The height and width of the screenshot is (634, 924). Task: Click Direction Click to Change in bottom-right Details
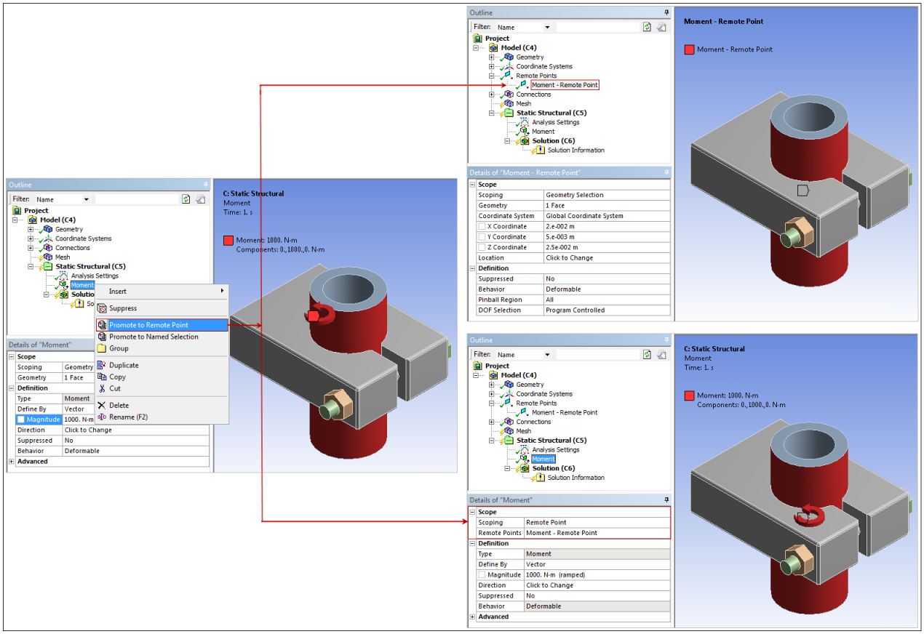[x=597, y=585]
